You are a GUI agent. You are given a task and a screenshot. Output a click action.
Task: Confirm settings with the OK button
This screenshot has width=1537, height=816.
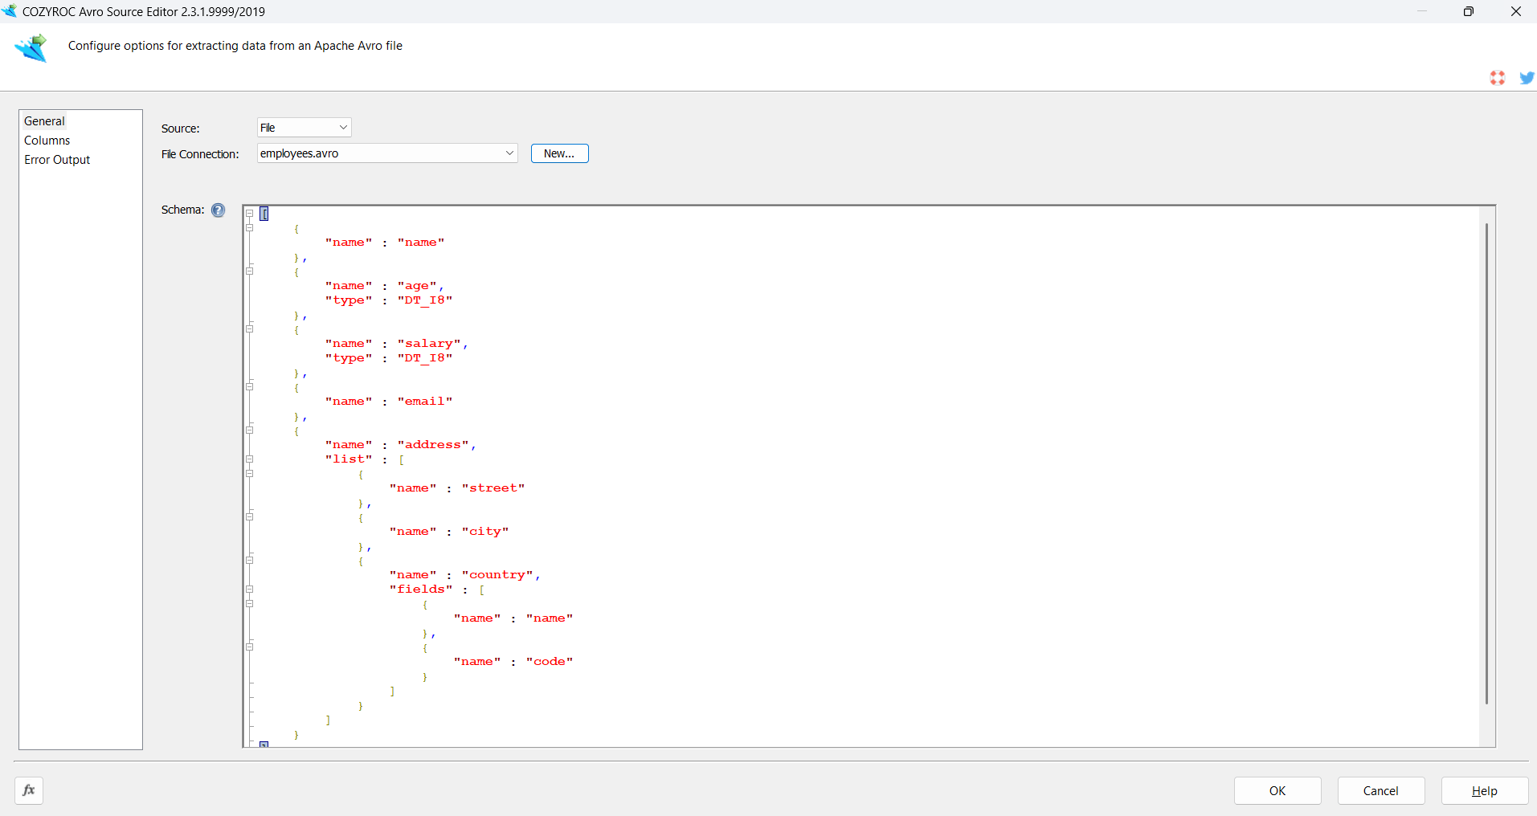point(1277,790)
